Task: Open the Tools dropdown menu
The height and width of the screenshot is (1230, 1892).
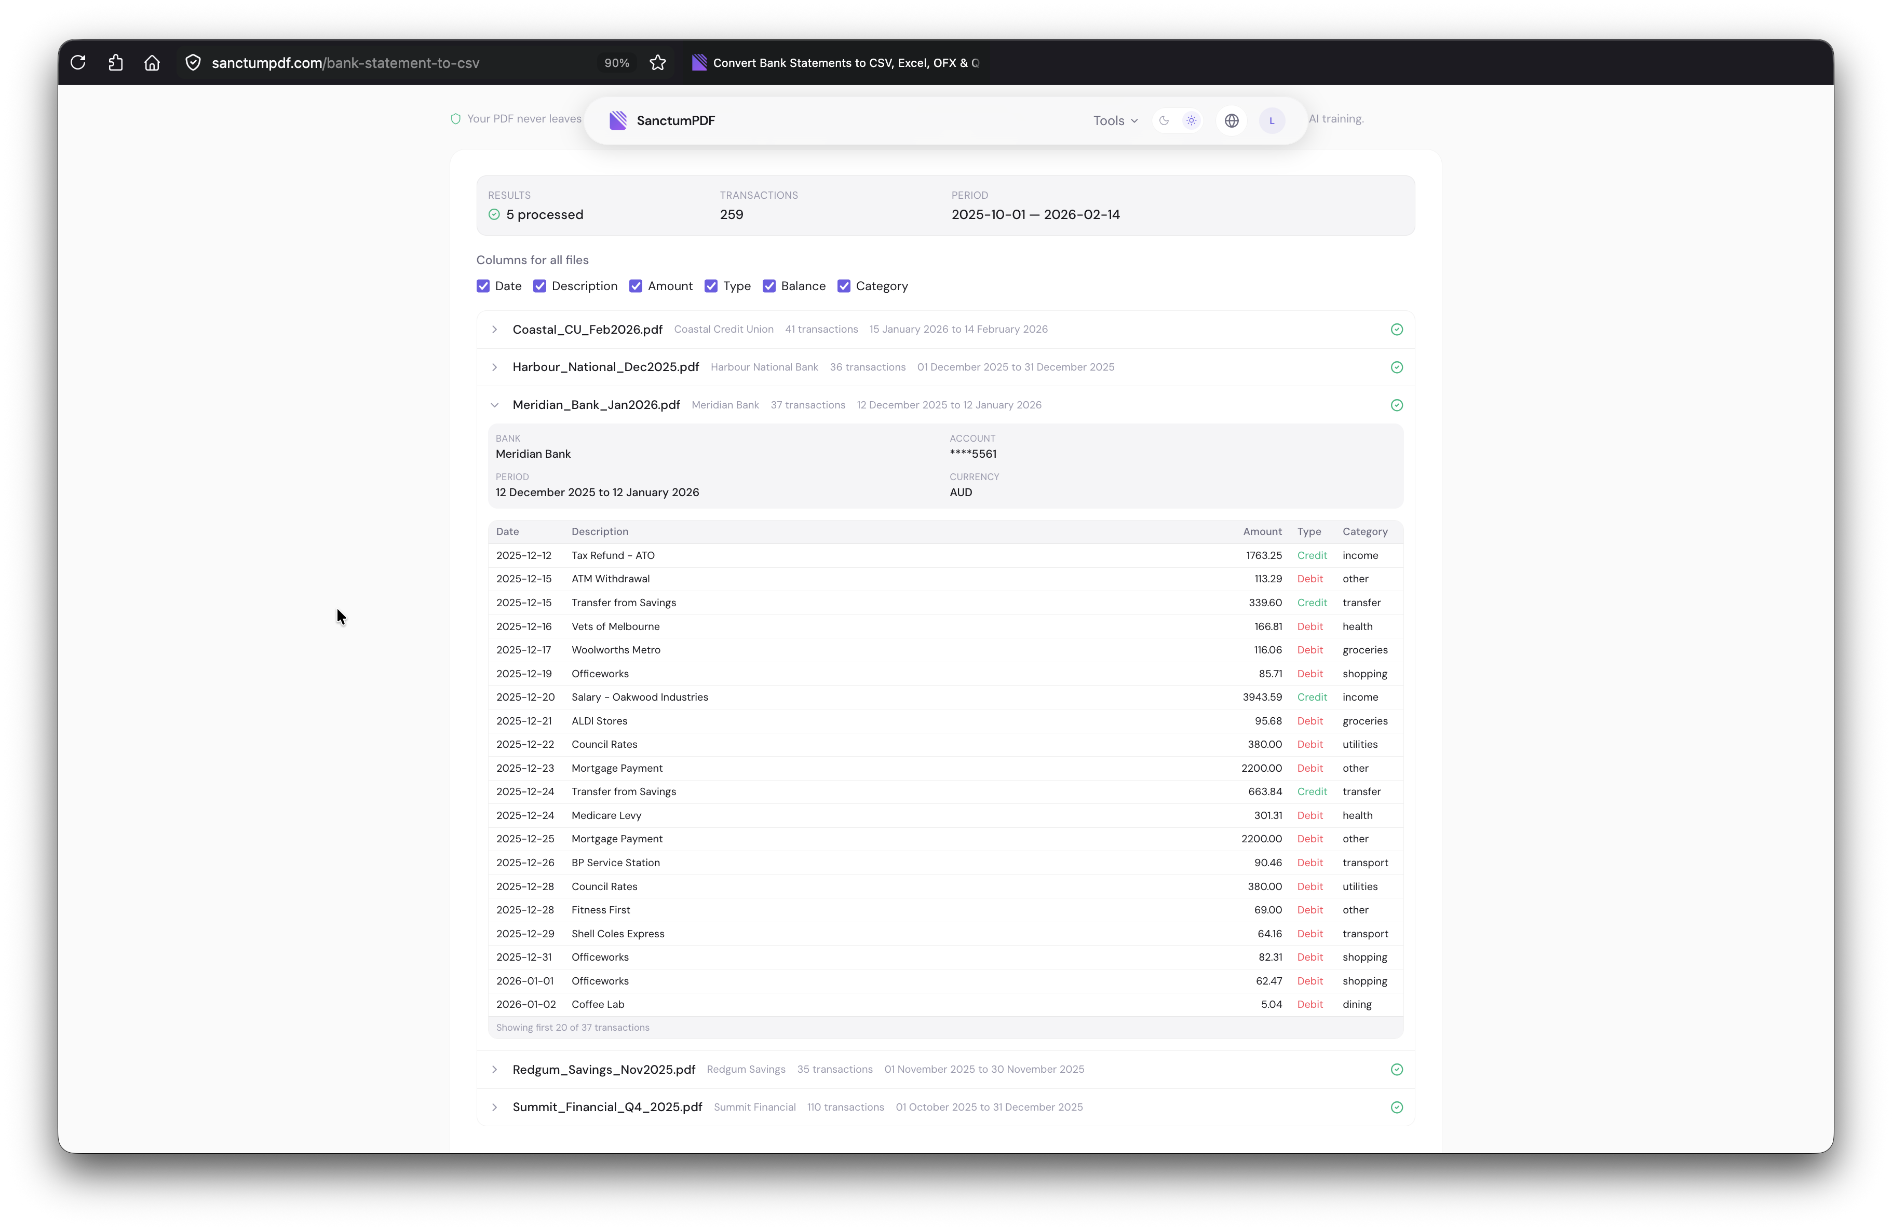Action: pyautogui.click(x=1115, y=121)
